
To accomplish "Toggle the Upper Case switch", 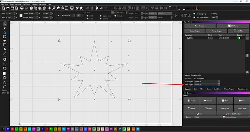I will (x=101, y=16).
